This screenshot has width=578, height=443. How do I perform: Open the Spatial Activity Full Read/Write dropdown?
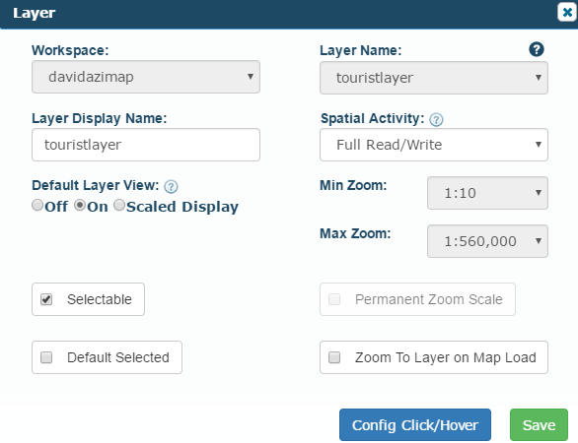434,145
